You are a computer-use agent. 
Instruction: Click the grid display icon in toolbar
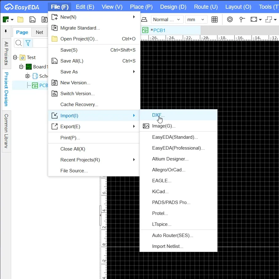(214, 20)
